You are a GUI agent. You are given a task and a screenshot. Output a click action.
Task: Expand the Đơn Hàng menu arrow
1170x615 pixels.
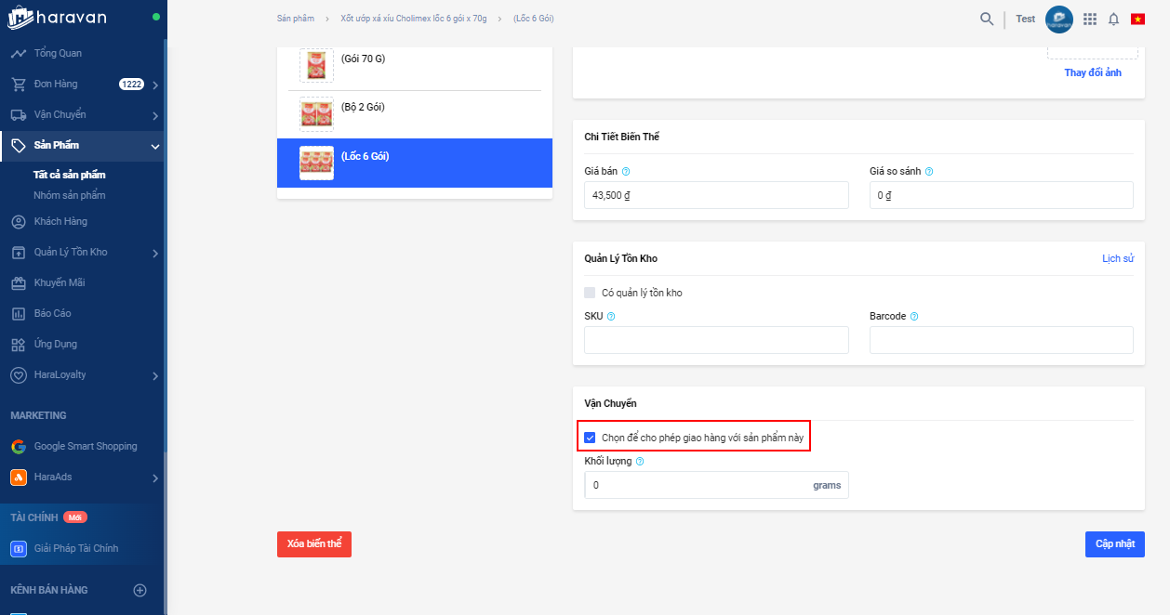(x=155, y=85)
